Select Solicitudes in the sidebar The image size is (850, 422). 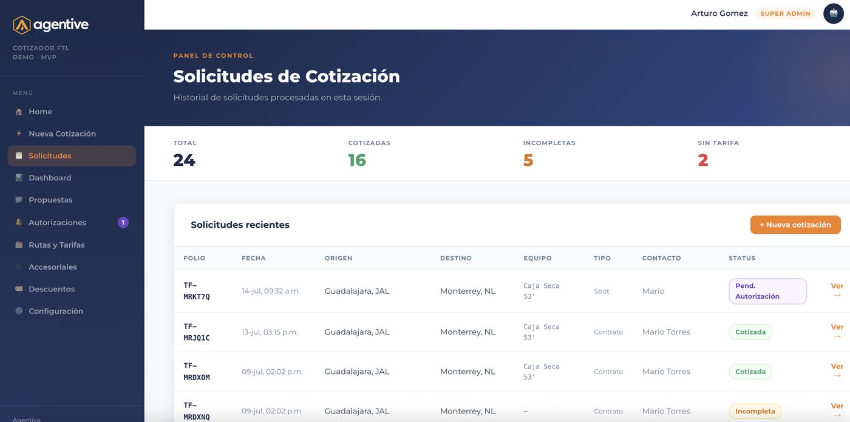72,156
